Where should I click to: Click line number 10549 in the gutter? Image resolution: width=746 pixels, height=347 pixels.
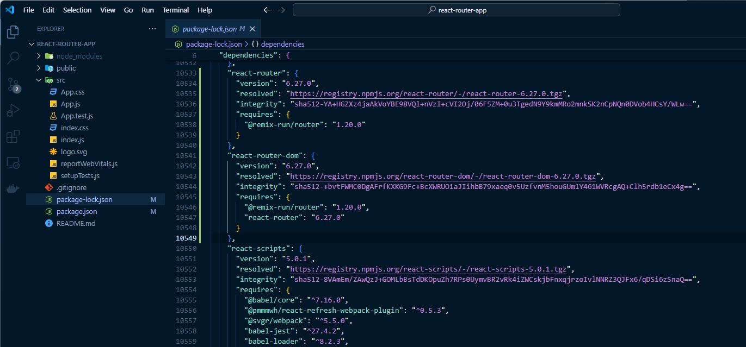pyautogui.click(x=186, y=238)
